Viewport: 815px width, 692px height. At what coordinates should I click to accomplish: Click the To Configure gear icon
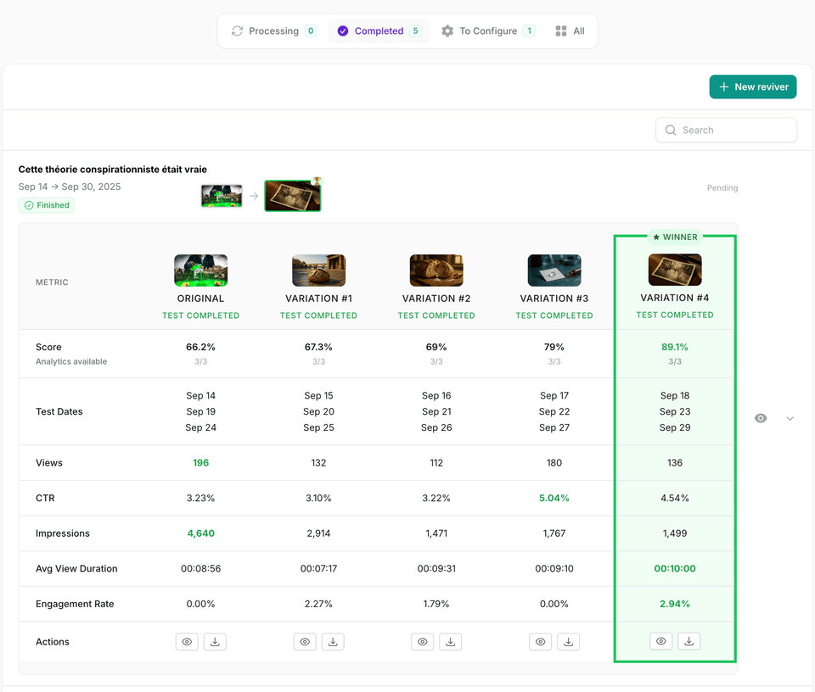(x=447, y=30)
